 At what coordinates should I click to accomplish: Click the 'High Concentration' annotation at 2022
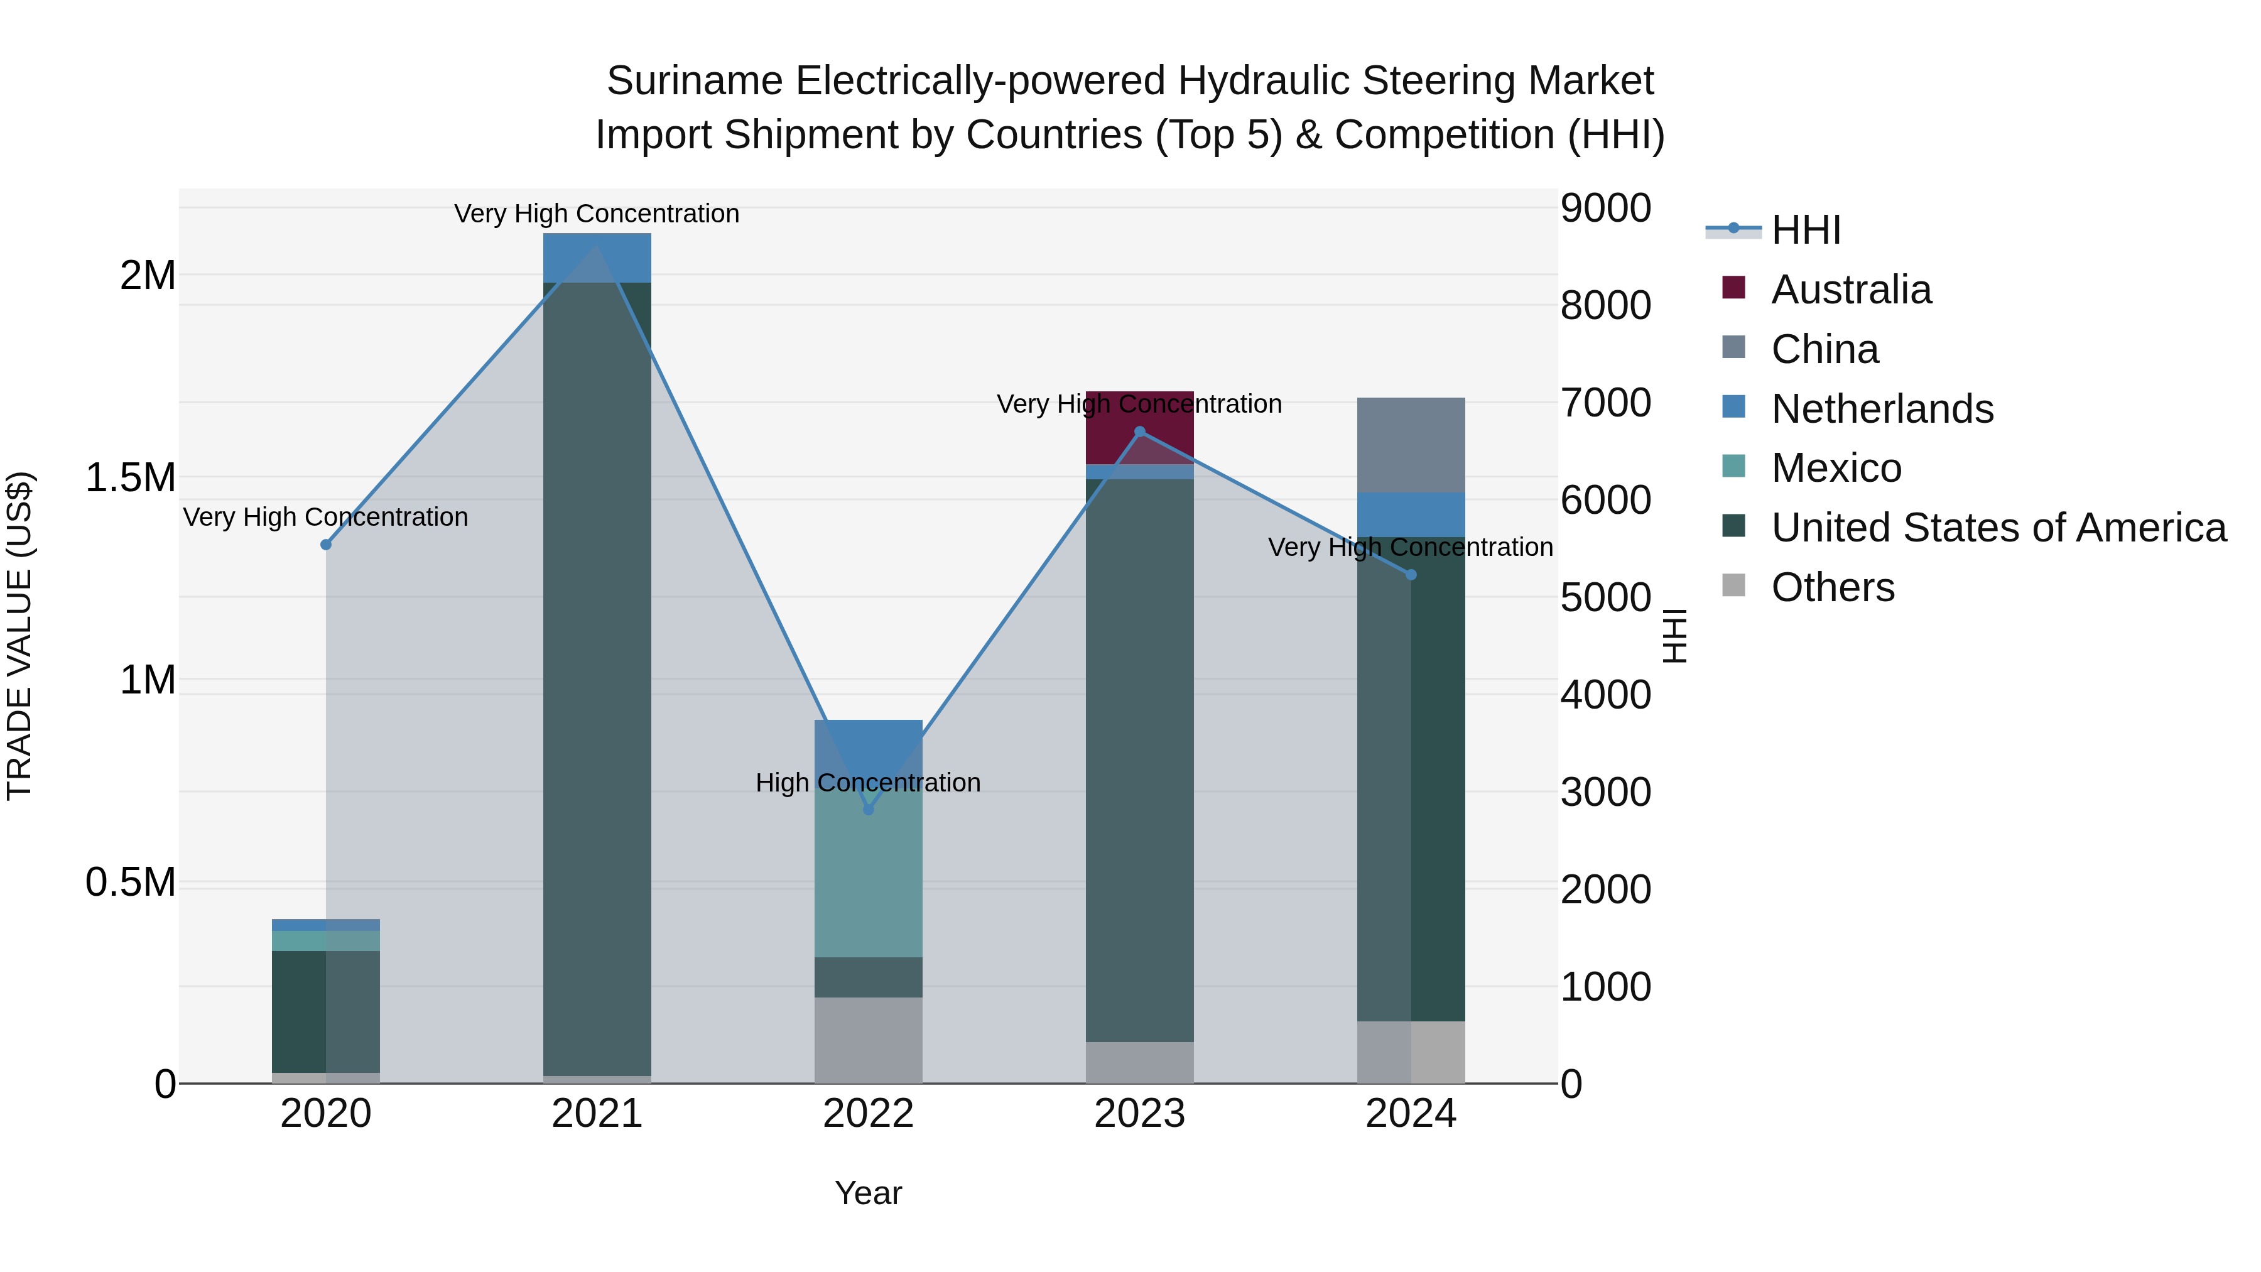pyautogui.click(x=868, y=782)
